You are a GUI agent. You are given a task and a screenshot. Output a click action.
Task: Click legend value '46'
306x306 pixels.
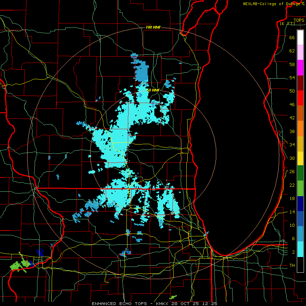tap(292, 105)
